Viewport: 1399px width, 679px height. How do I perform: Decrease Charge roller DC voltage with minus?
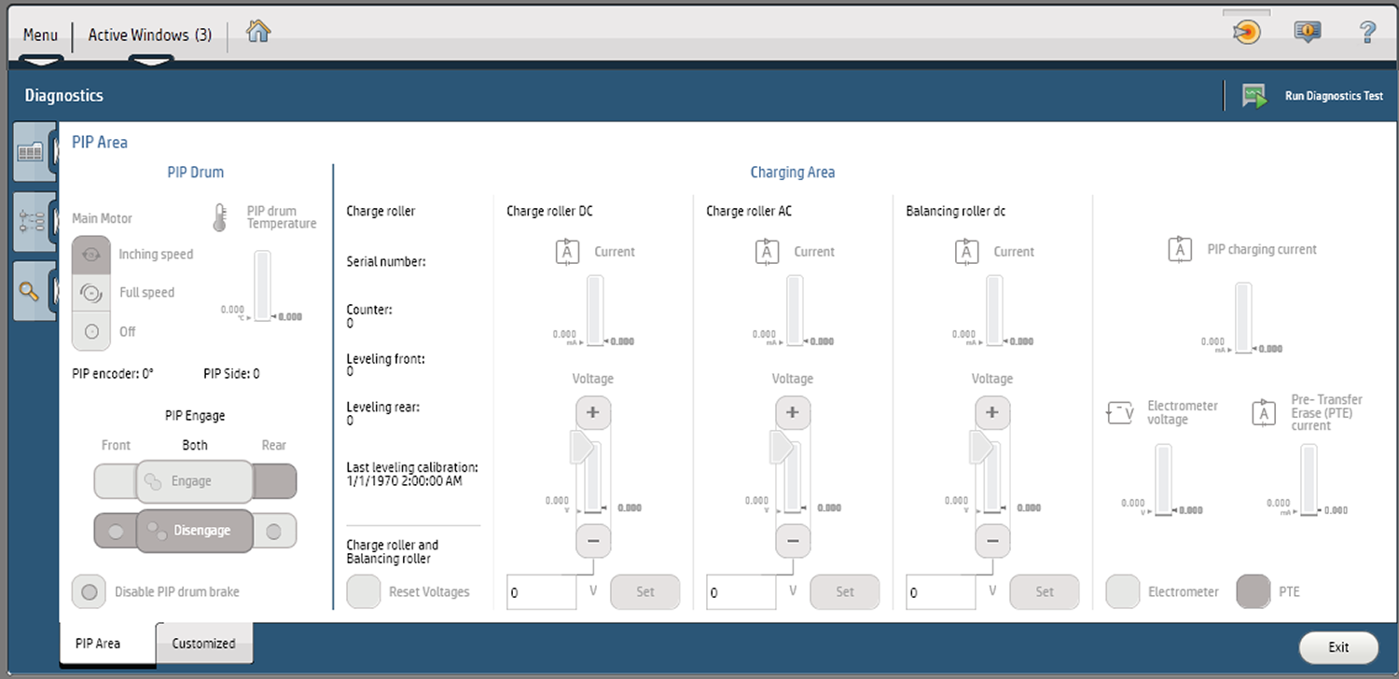tap(593, 539)
